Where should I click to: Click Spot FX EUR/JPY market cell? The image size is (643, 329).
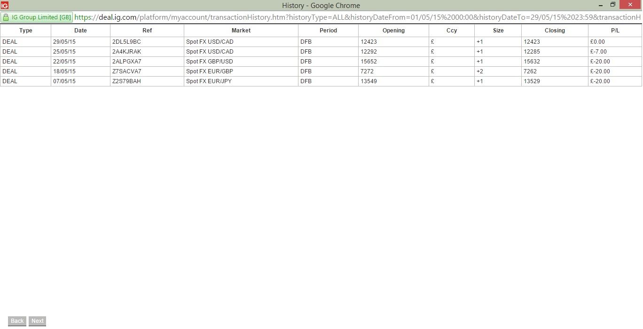tap(241, 81)
